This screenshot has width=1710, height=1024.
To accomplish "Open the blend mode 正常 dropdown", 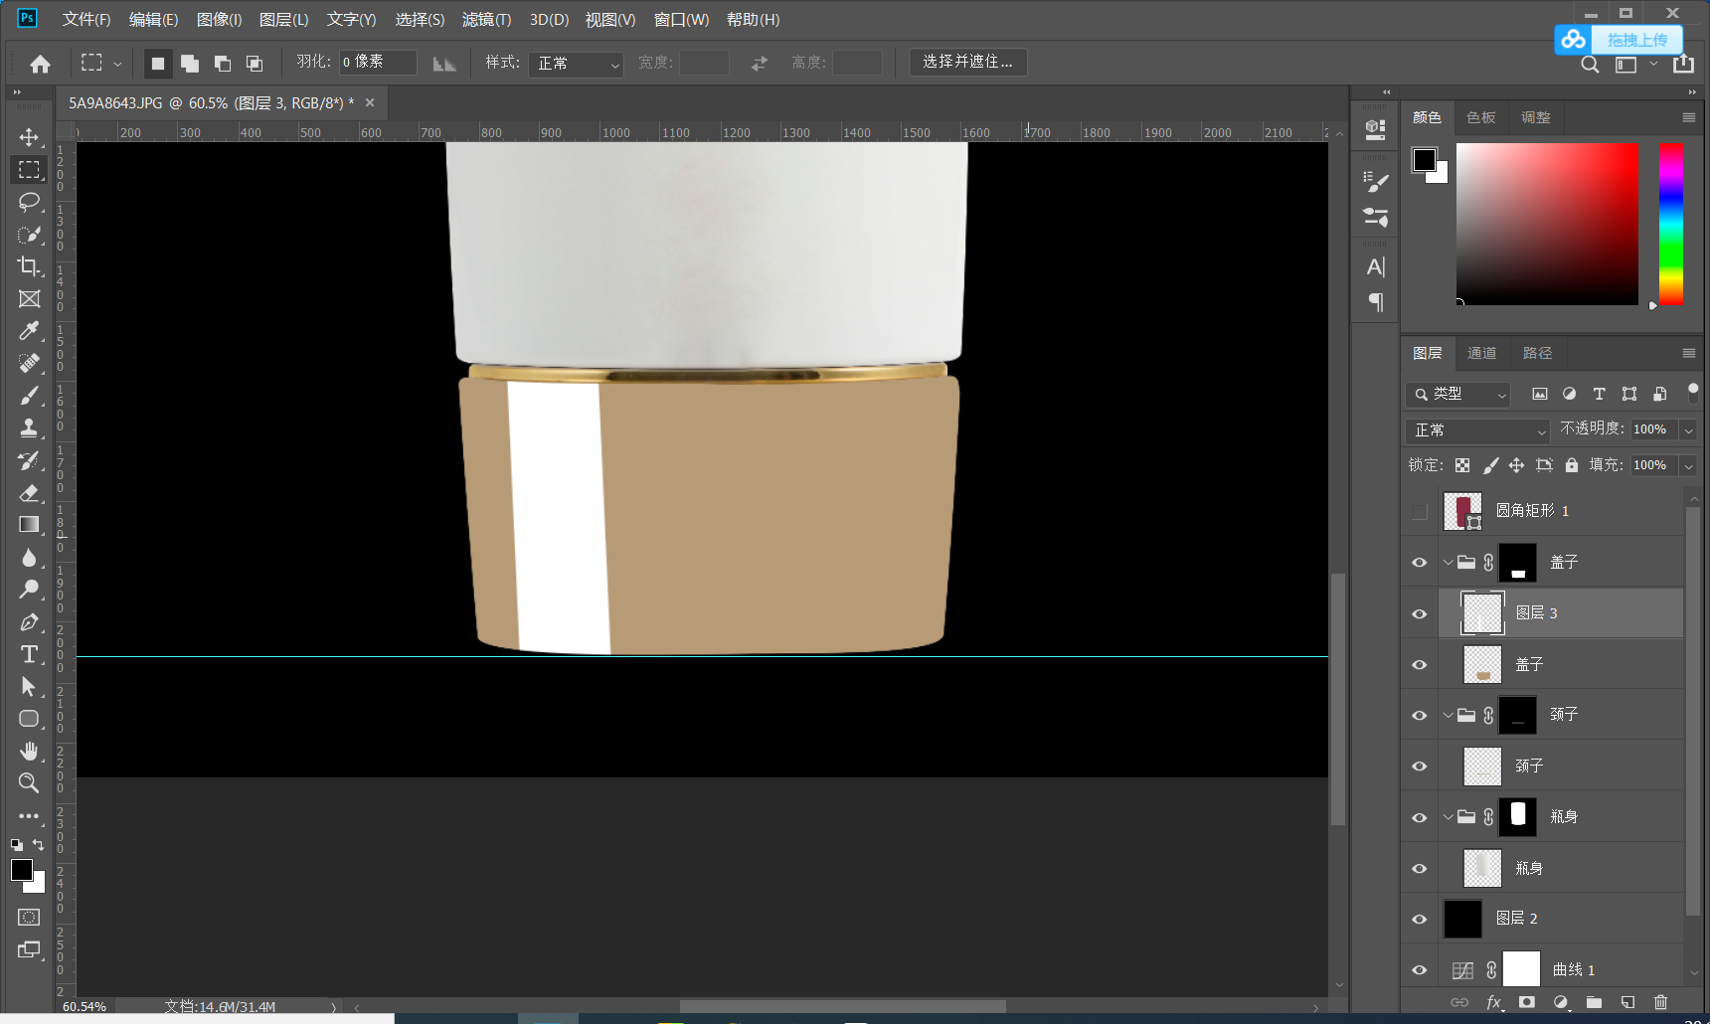I will click(x=1477, y=430).
